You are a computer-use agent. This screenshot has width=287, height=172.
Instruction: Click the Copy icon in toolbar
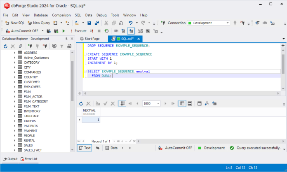click(x=114, y=23)
